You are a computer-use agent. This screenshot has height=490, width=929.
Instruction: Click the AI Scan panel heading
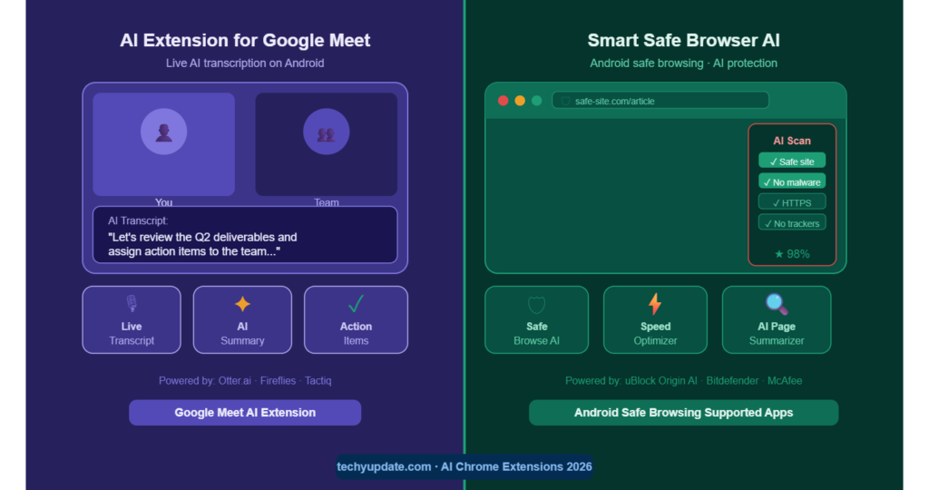coord(791,141)
